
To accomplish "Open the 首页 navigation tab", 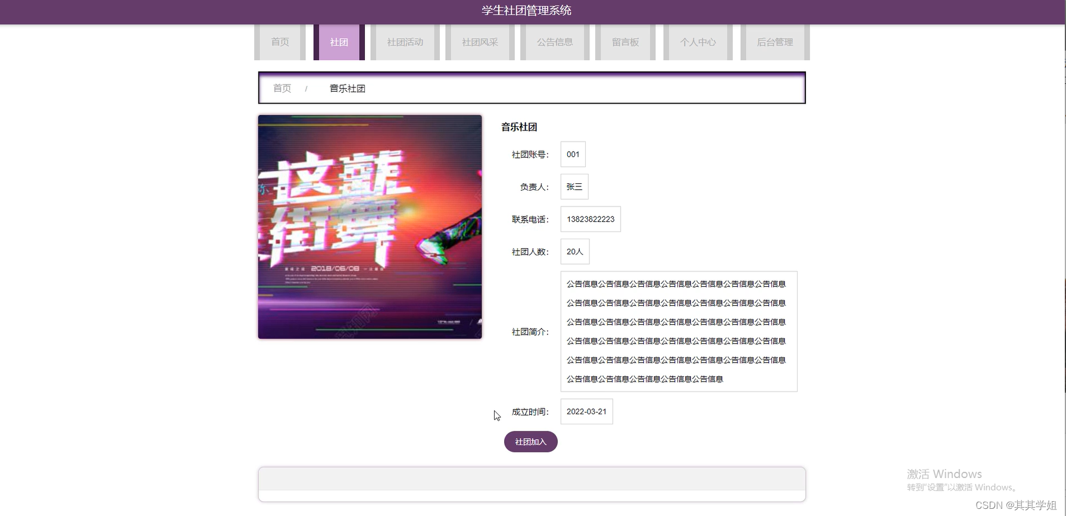I will [x=280, y=42].
